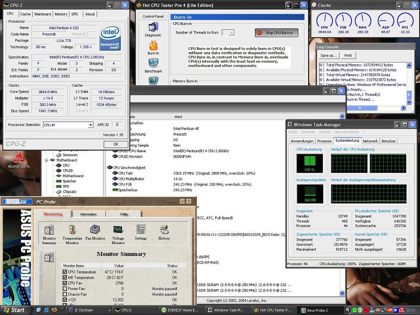Screen dimensions: 420x315
Task: Click the PCI gauge in Clocks window
Action: point(405,23)
